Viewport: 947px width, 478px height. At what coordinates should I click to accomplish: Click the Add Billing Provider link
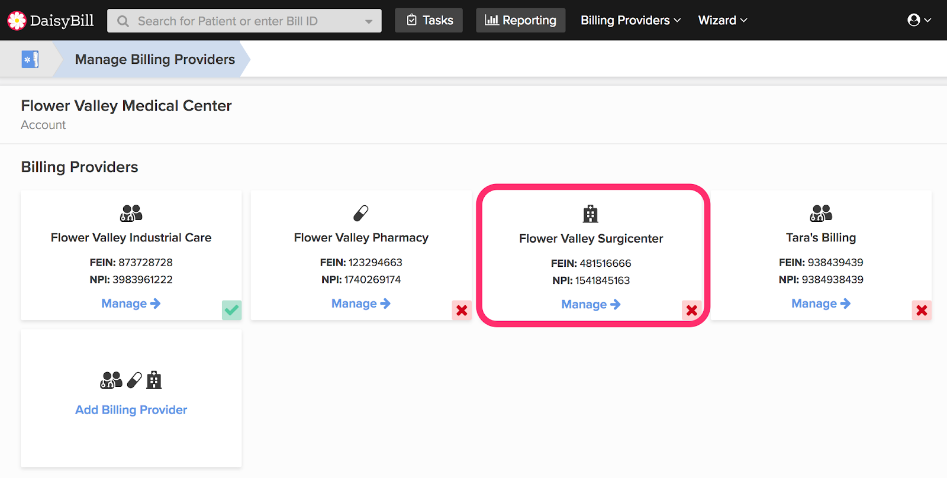[x=131, y=409]
